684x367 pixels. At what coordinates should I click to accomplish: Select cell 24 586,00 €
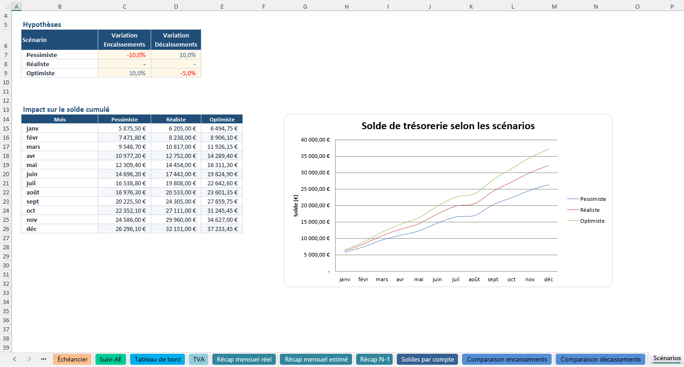pos(124,220)
